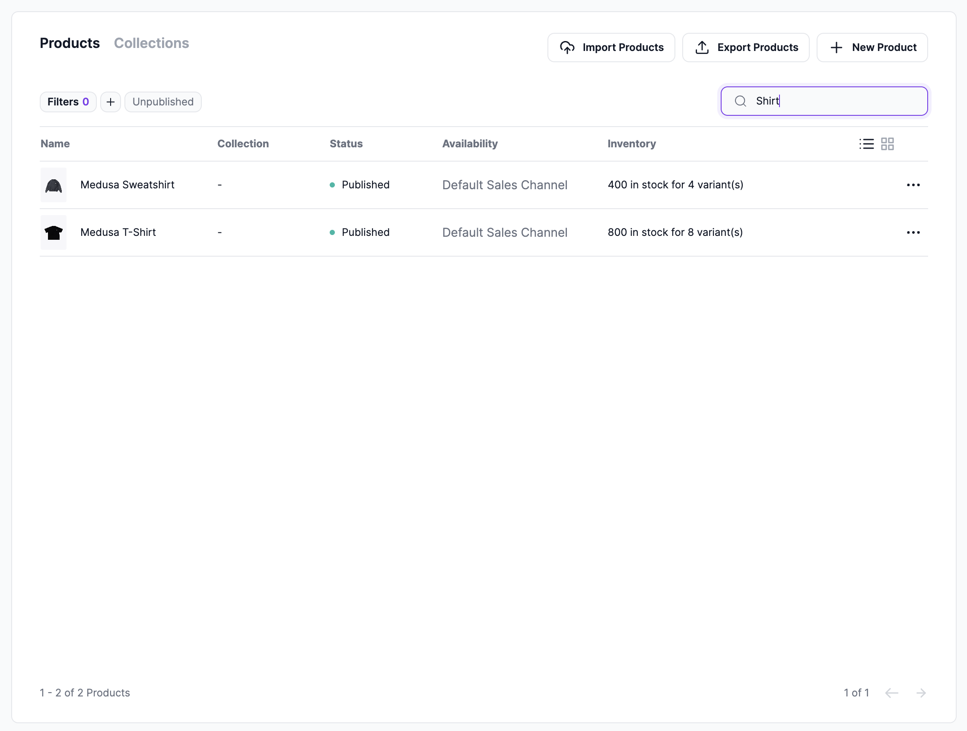Image resolution: width=967 pixels, height=731 pixels.
Task: Open the Filters dropdown
Action: pyautogui.click(x=68, y=102)
